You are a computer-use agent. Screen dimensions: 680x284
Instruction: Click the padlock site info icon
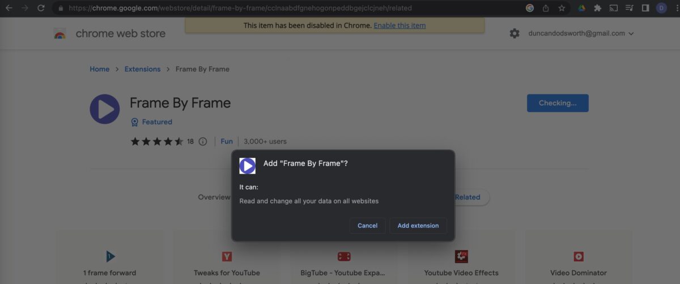pyautogui.click(x=61, y=8)
